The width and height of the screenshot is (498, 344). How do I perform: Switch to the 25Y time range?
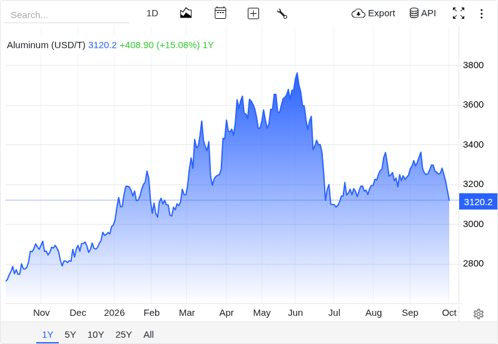[x=123, y=335]
